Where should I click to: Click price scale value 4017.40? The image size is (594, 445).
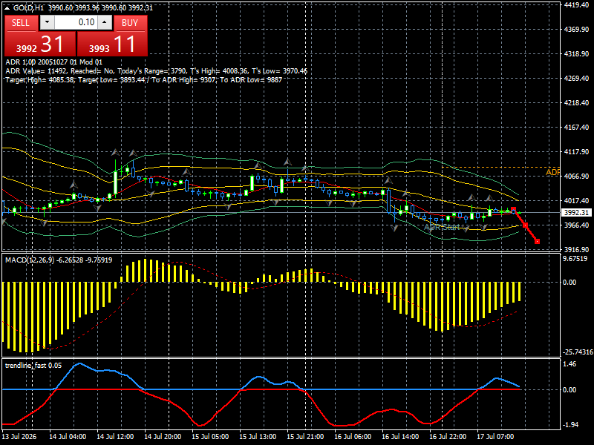click(576, 201)
